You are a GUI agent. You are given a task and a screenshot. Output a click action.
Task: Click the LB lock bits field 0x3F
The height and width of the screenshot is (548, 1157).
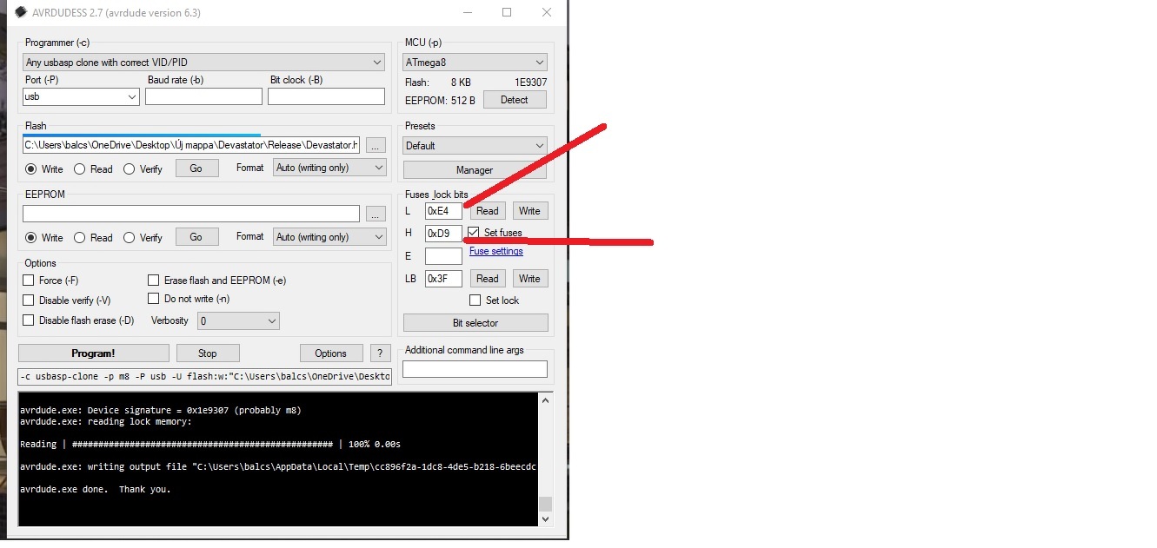click(443, 279)
